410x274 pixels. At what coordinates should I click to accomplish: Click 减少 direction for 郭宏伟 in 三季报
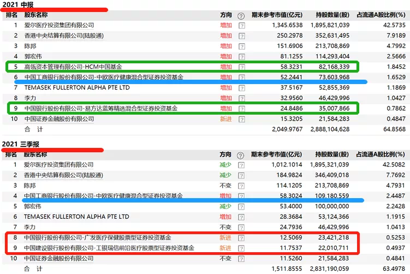pyautogui.click(x=225, y=206)
